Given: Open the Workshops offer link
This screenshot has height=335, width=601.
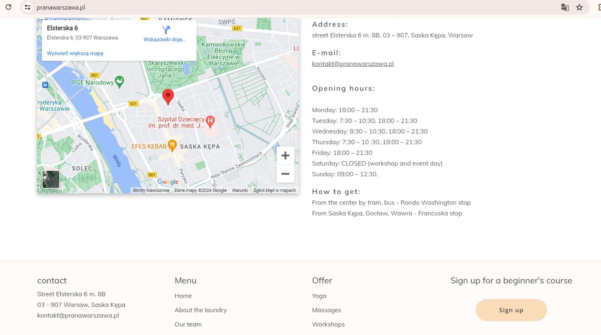Looking at the screenshot, I should tap(328, 324).
